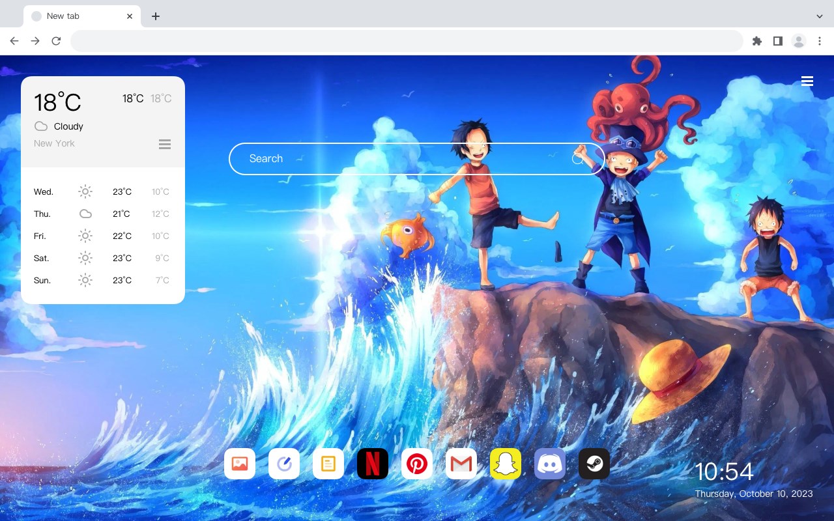Click the browser address bar
The width and height of the screenshot is (834, 521).
(x=407, y=41)
